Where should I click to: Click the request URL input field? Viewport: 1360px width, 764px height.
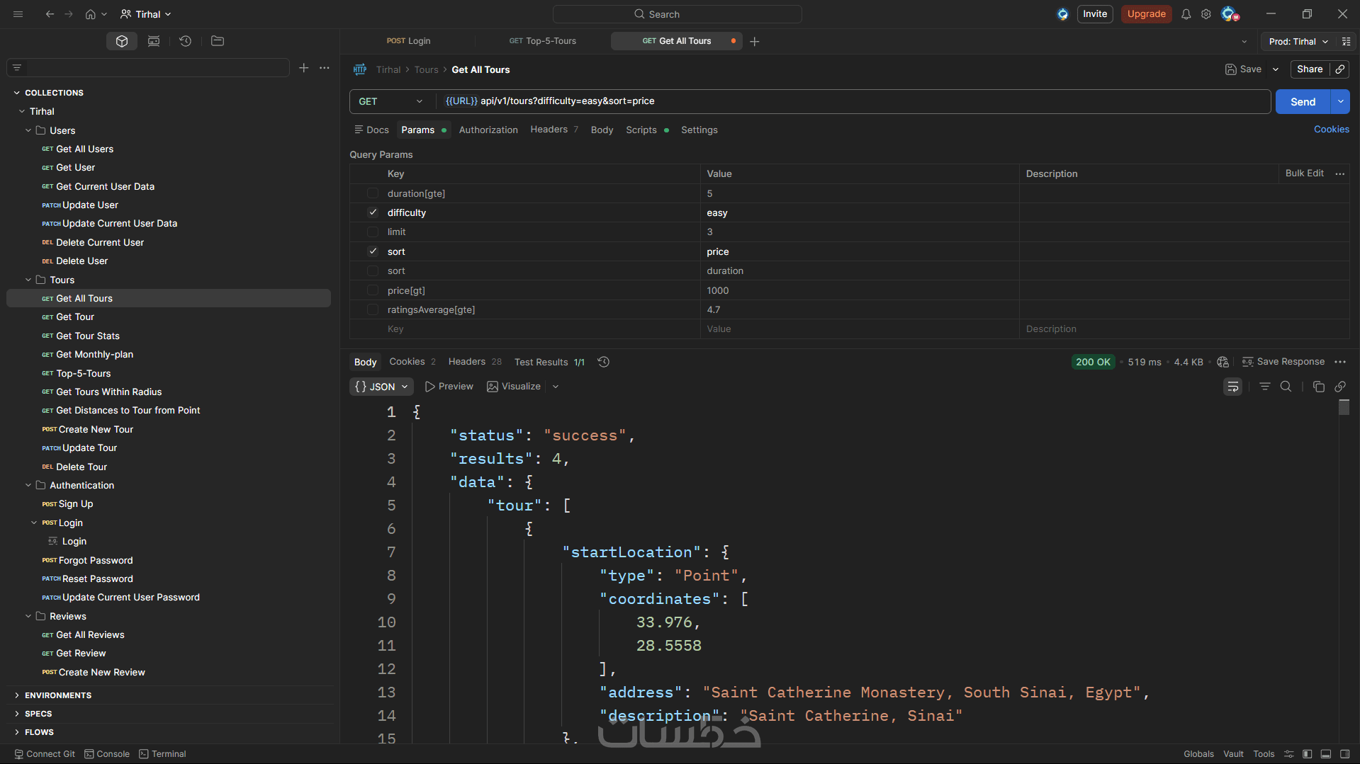(850, 101)
